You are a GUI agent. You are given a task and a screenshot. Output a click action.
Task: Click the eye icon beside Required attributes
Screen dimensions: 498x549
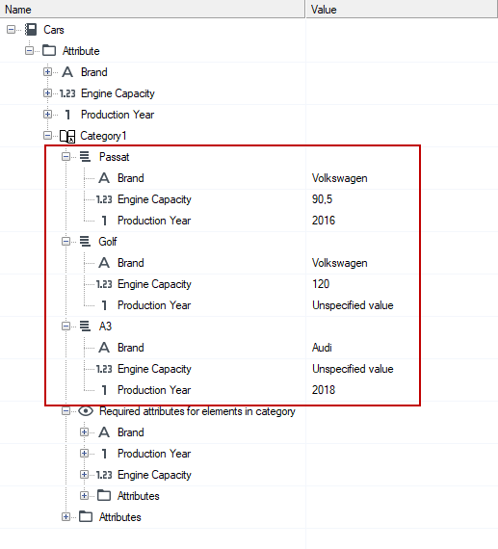point(86,411)
